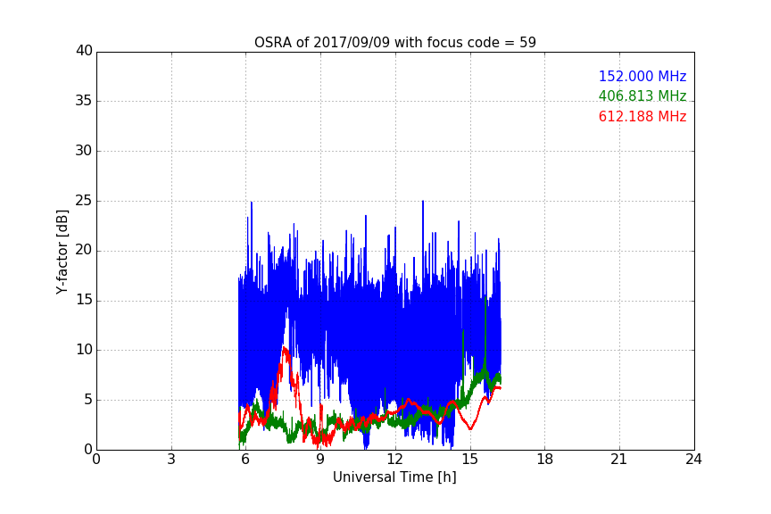Click the x-axis tick label 3
771x514 pixels.
pyautogui.click(x=171, y=460)
